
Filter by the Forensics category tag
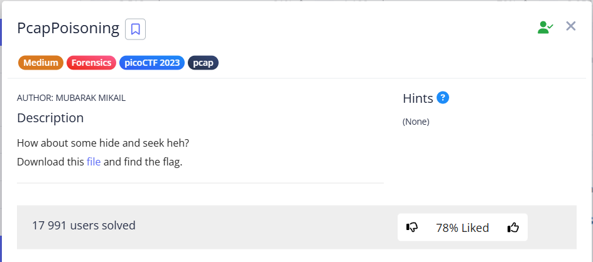(91, 63)
